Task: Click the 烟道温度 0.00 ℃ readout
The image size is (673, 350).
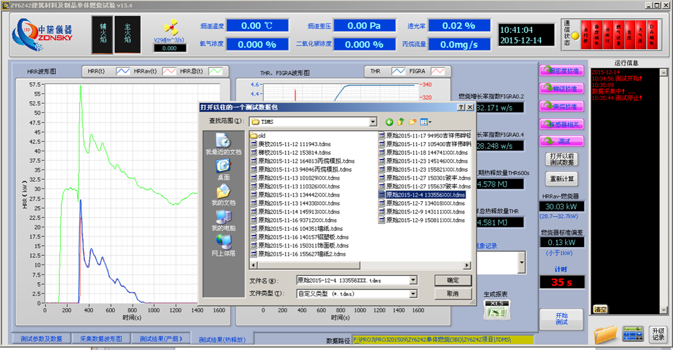Action: tap(257, 26)
